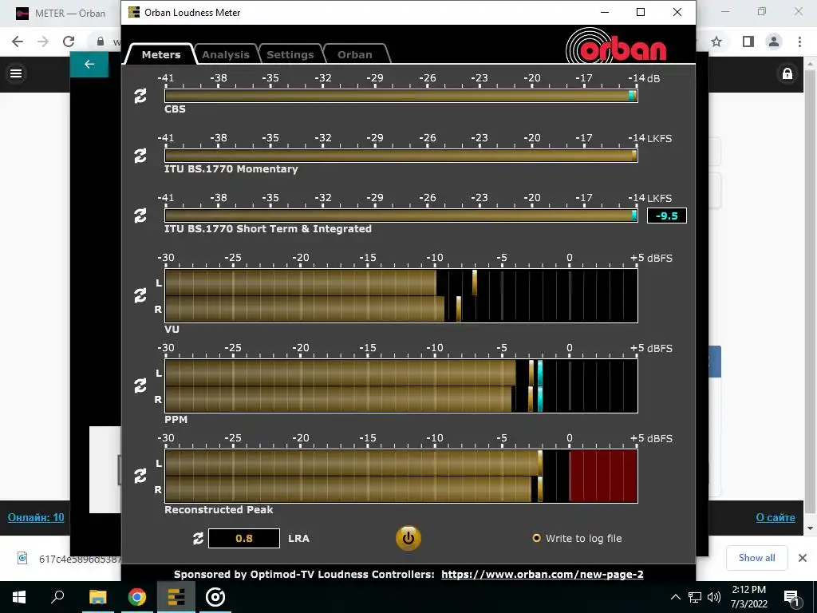Bookmark the page with the star icon
Image resolution: width=817 pixels, height=613 pixels.
(716, 42)
